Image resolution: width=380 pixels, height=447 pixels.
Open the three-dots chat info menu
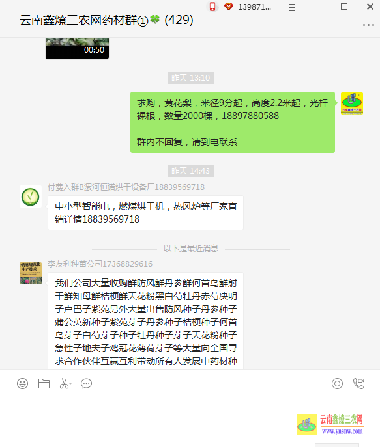click(368, 25)
